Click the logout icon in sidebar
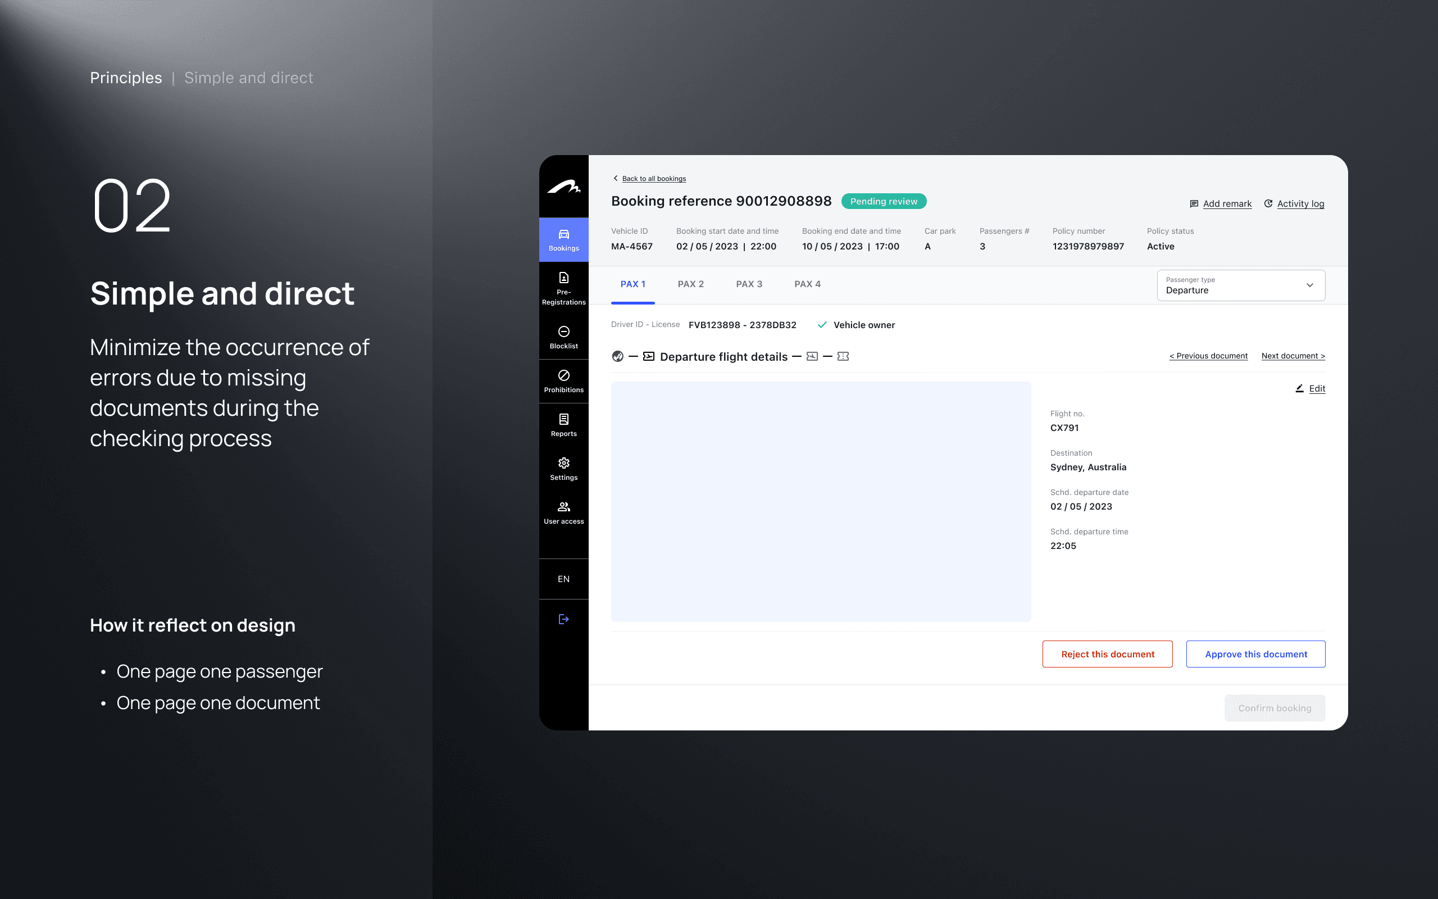The height and width of the screenshot is (899, 1438). pos(563,620)
